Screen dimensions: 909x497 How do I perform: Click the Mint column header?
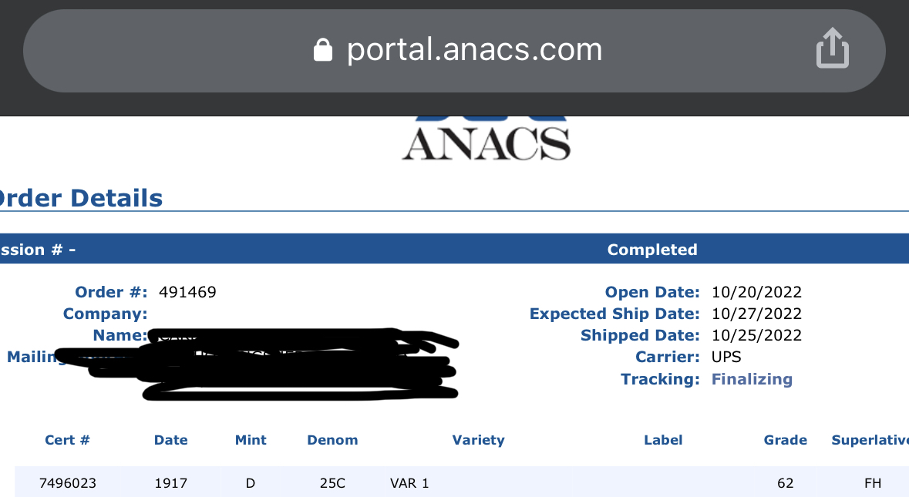click(x=251, y=440)
